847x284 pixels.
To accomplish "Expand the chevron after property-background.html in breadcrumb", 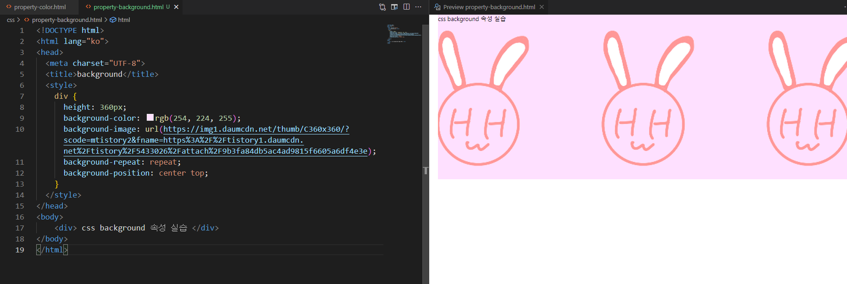I will (106, 20).
